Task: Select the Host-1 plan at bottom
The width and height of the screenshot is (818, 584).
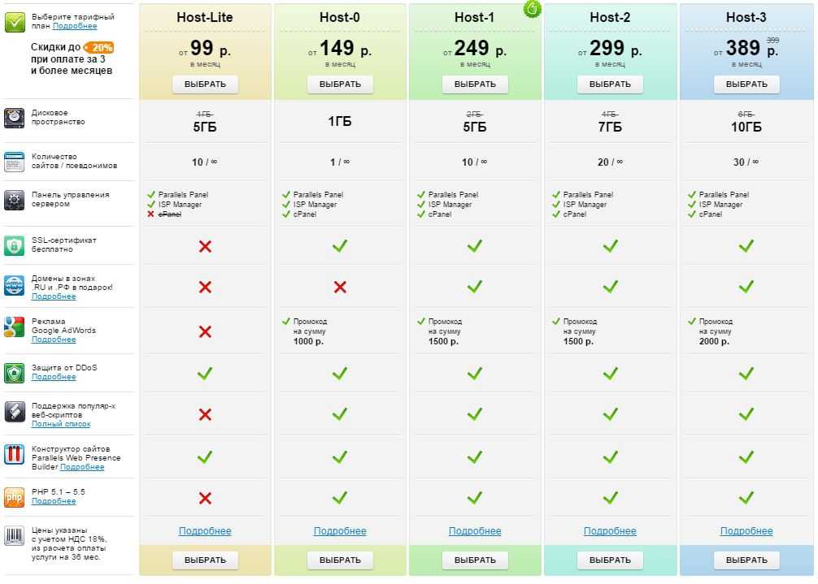Action: (475, 560)
